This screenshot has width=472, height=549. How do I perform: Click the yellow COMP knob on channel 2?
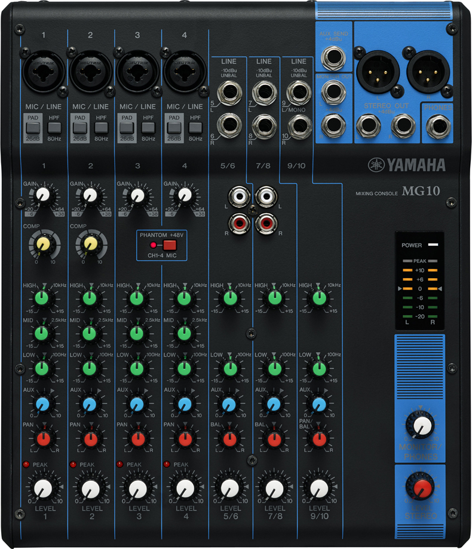pos(90,243)
